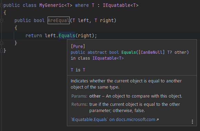Click the 'T is T' line in the tooltip
The image size is (200, 131).
pyautogui.click(x=78, y=70)
